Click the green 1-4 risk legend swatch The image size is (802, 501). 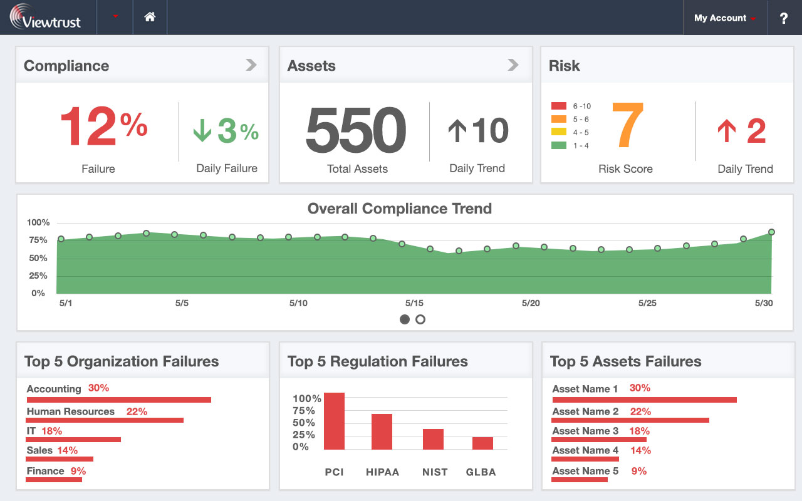558,146
